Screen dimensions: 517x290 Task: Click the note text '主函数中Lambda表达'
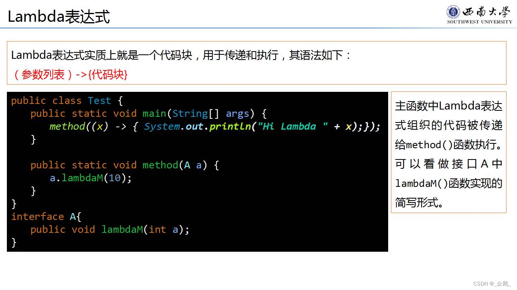coord(449,106)
